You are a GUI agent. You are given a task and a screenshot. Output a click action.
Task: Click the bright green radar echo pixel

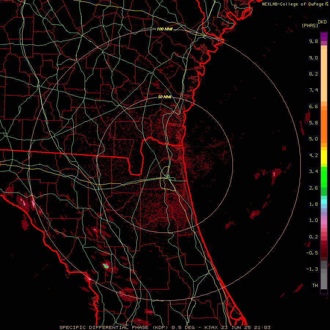[106, 267]
